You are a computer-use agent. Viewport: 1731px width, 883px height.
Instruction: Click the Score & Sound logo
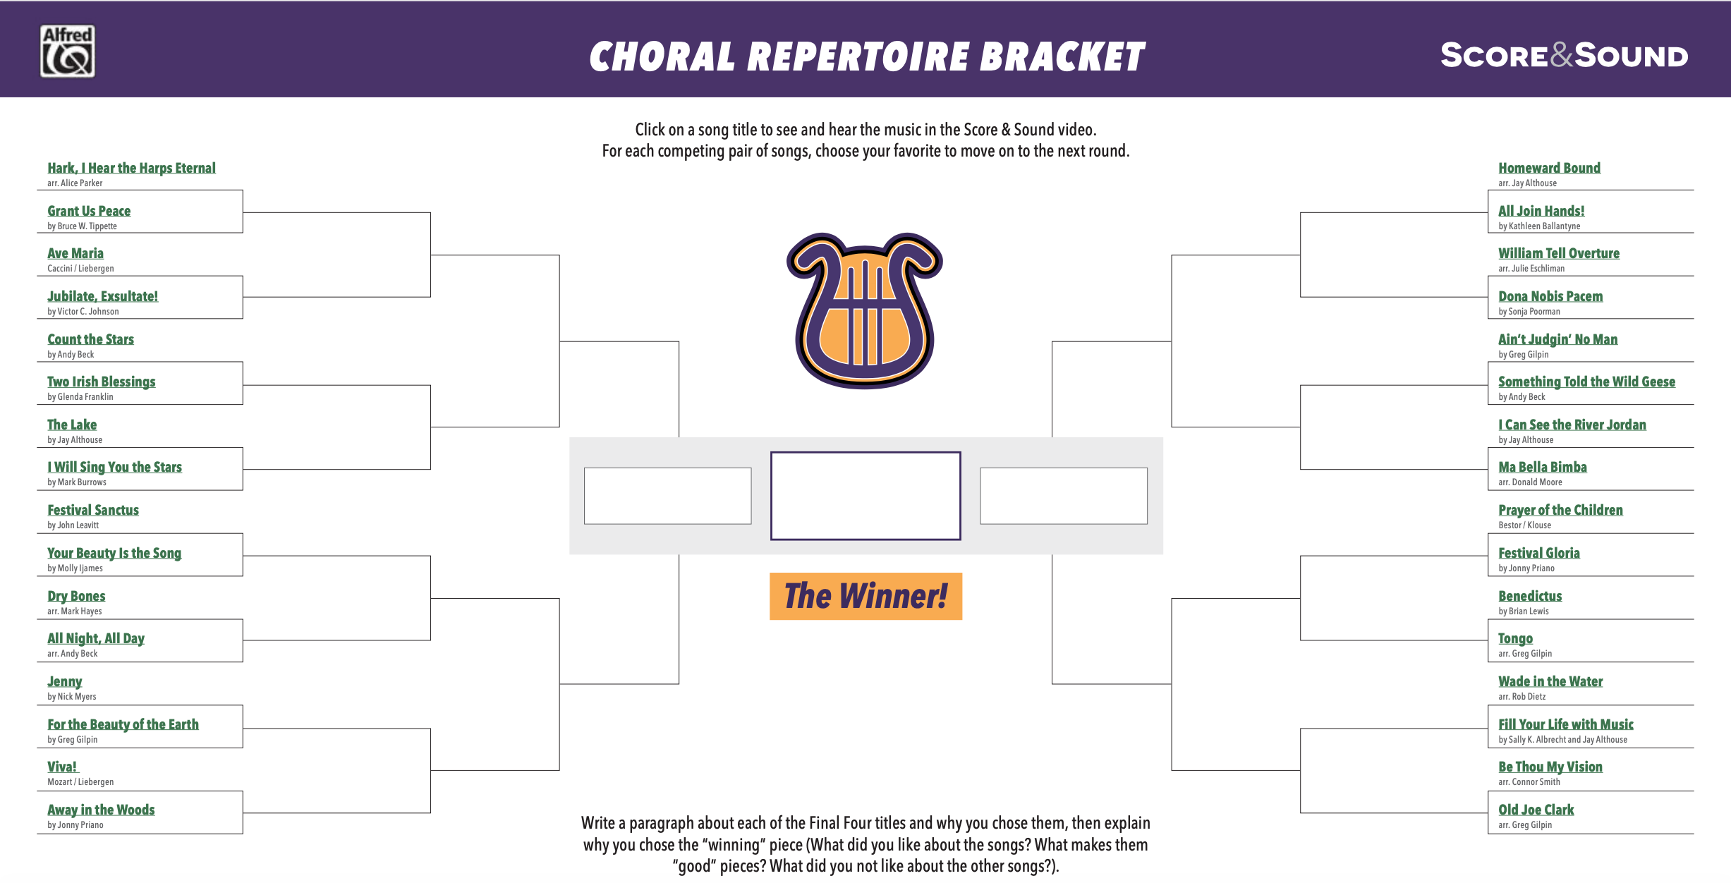pyautogui.click(x=1564, y=55)
